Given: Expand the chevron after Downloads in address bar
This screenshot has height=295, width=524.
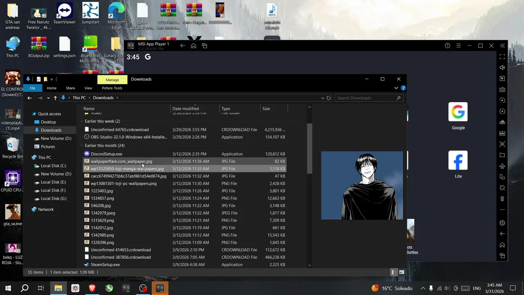Looking at the screenshot, I should tap(117, 98).
